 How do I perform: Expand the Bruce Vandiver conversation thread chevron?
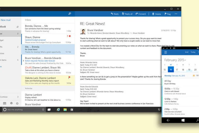(x=23, y=61)
